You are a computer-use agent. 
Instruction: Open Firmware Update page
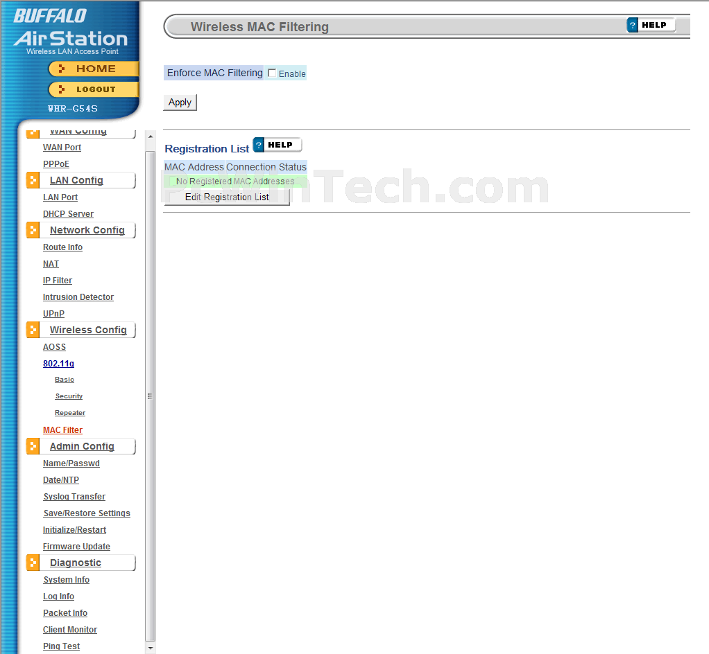[x=76, y=547]
